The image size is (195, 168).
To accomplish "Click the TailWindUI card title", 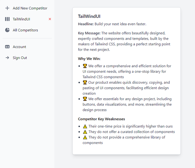I will coord(91,16).
